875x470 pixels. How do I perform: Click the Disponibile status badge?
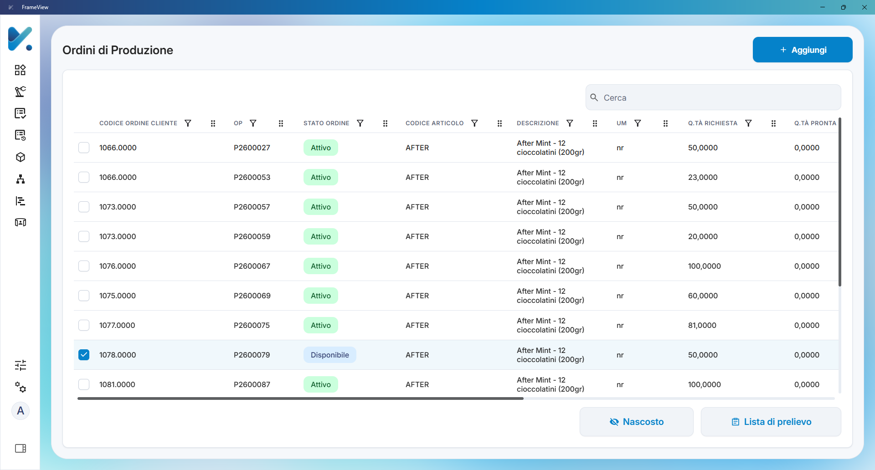coord(330,355)
